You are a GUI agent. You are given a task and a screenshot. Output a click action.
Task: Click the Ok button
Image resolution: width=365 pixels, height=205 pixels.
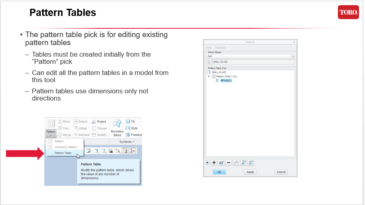coord(219,172)
